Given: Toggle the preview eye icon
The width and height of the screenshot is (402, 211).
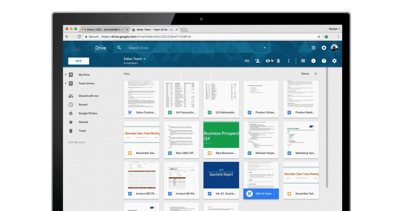Looking at the screenshot, I should pos(268,61).
